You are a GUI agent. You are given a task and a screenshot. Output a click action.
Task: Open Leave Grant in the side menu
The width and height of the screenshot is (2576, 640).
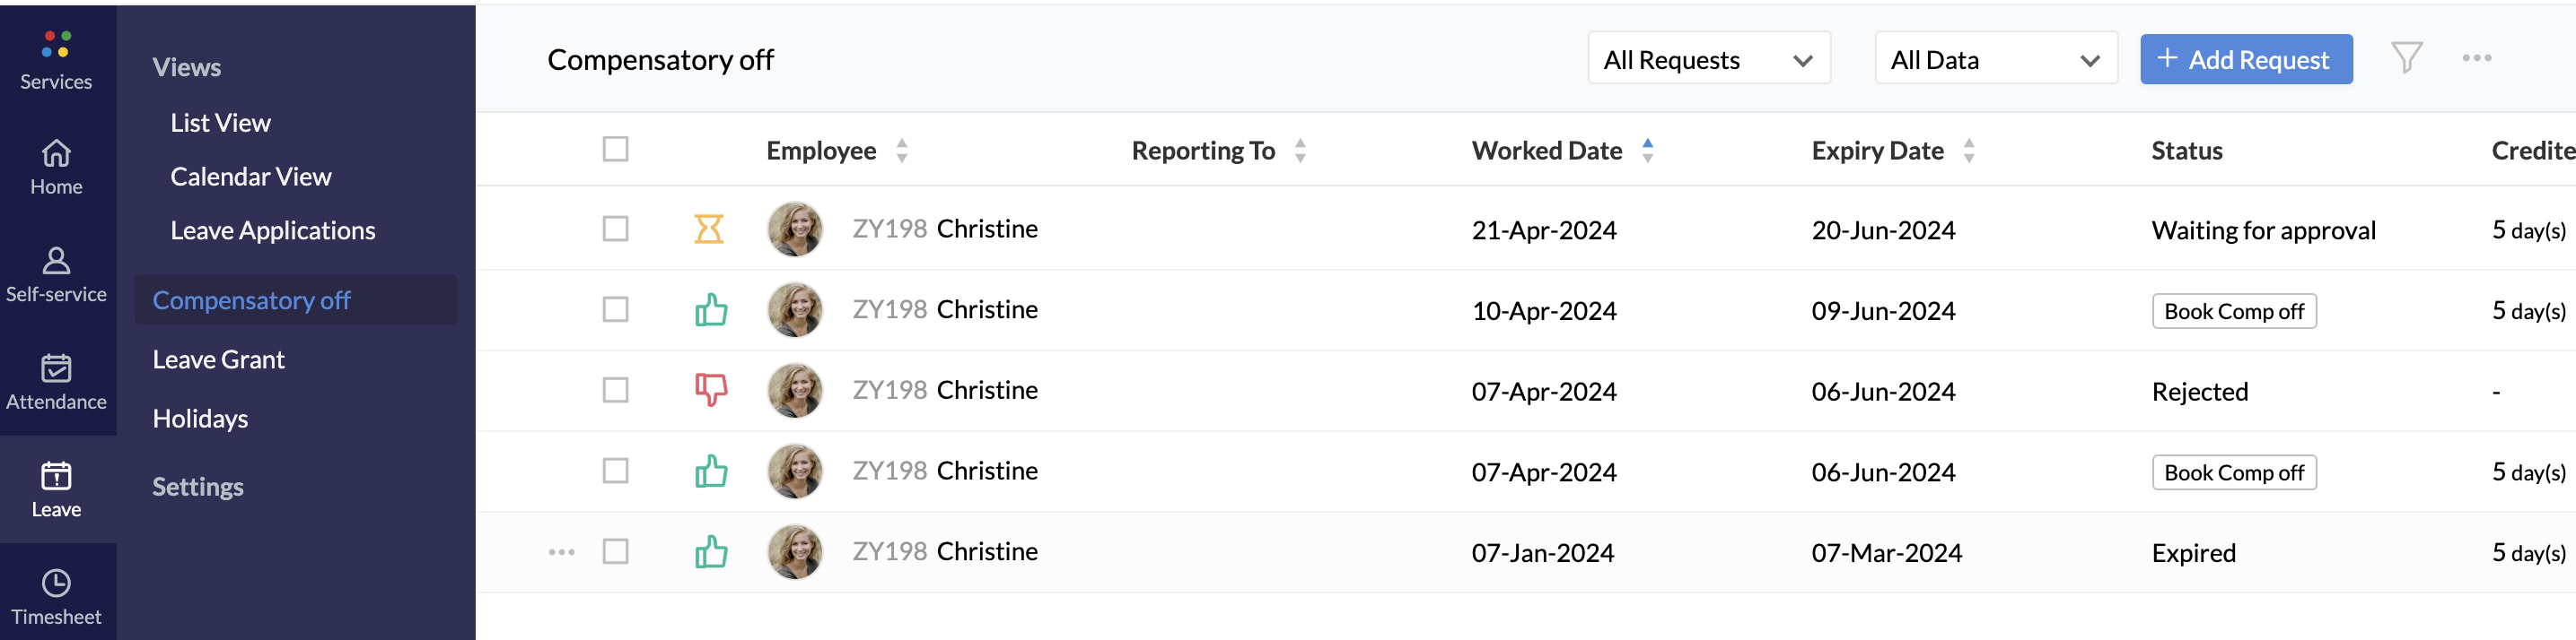coord(219,359)
